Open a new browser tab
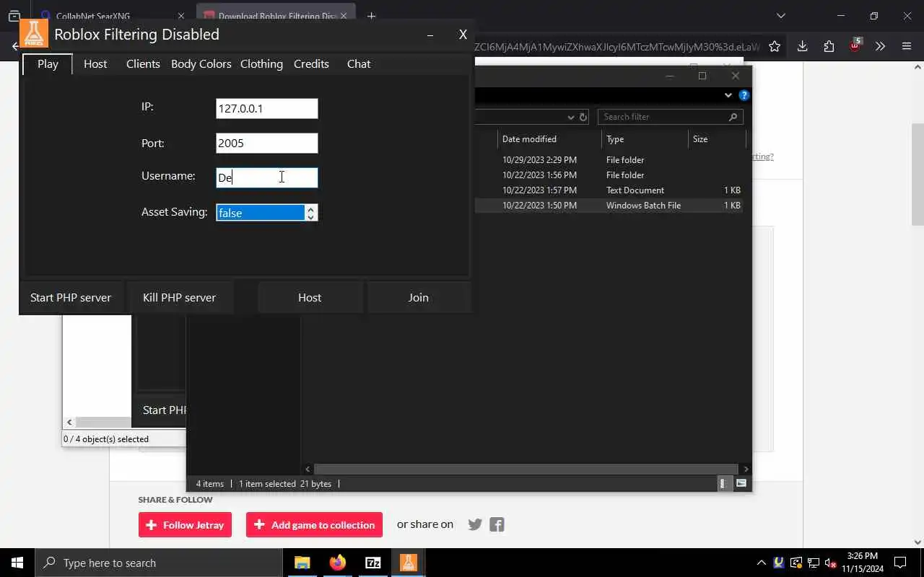 371,16
